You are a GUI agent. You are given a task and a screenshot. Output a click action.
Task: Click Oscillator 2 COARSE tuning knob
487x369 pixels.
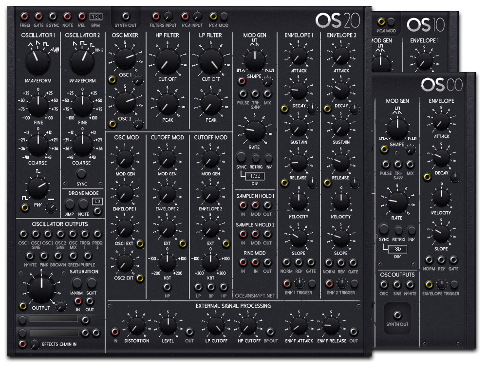82,145
